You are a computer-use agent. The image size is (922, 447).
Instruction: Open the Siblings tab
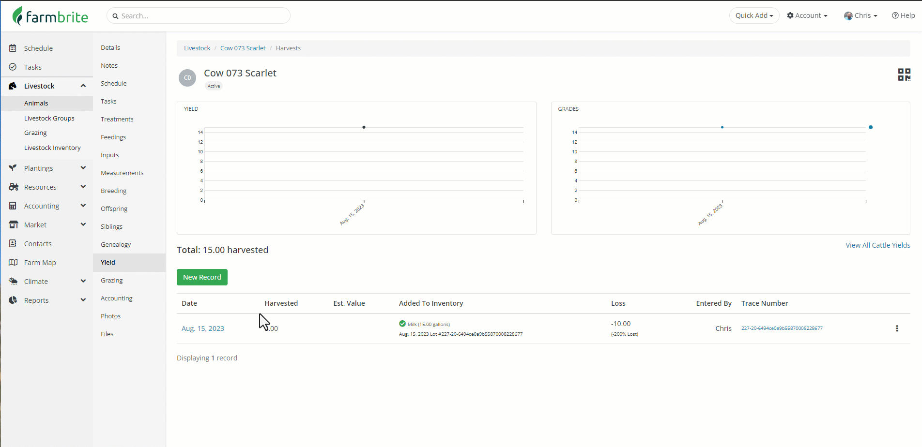pos(111,226)
